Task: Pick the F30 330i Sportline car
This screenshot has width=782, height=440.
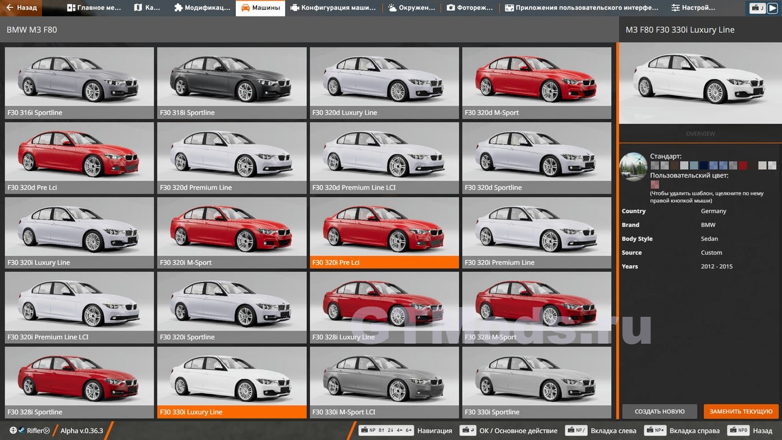Action: click(x=537, y=383)
